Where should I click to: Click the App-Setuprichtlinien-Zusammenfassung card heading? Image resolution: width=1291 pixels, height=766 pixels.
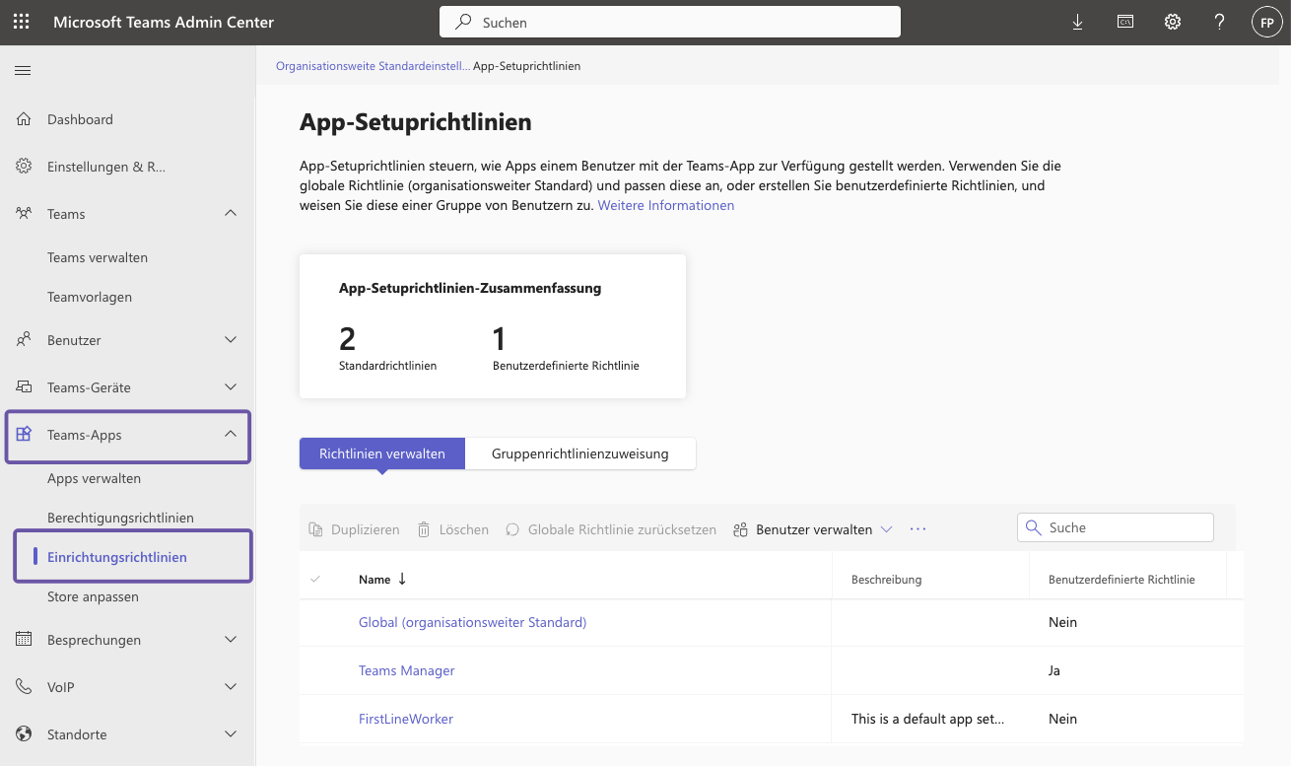[x=470, y=289]
